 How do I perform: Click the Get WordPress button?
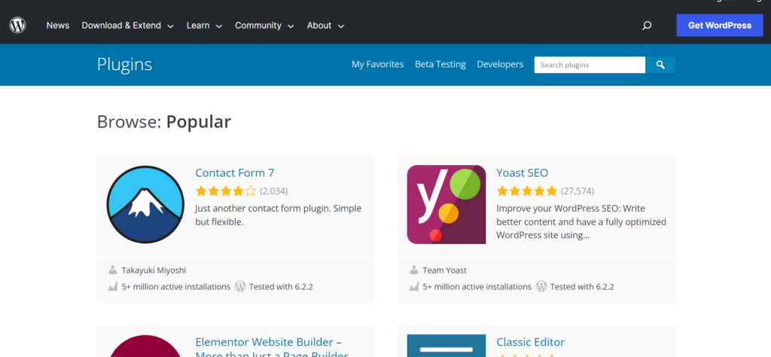pyautogui.click(x=720, y=25)
